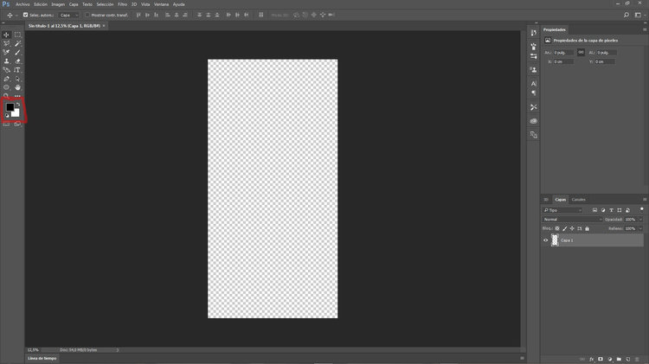Select the Capa 1 layer name
Viewport: 649px width, 364px height.
[x=567, y=240]
